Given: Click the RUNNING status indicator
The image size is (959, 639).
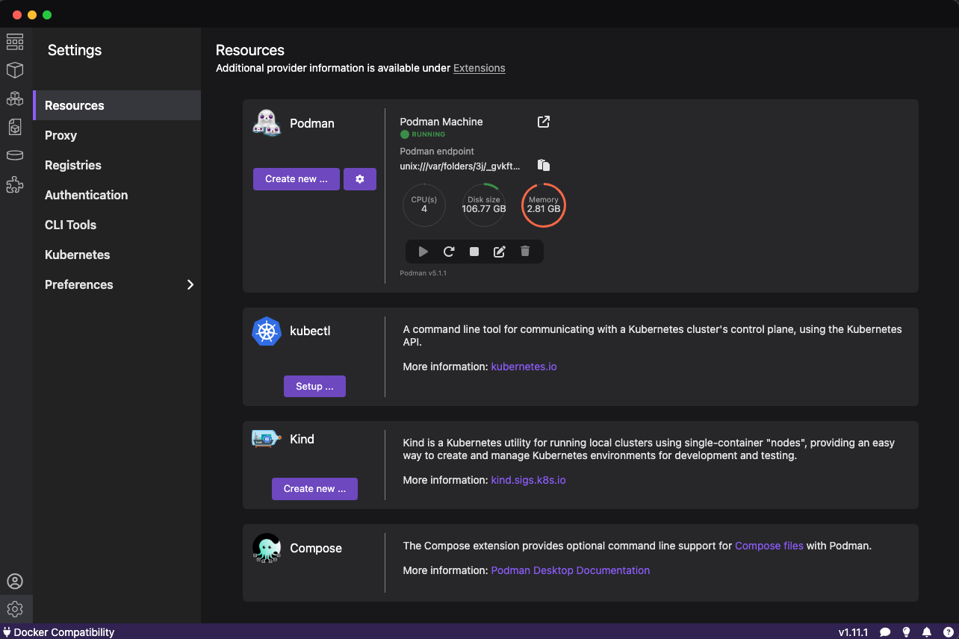Looking at the screenshot, I should [423, 134].
